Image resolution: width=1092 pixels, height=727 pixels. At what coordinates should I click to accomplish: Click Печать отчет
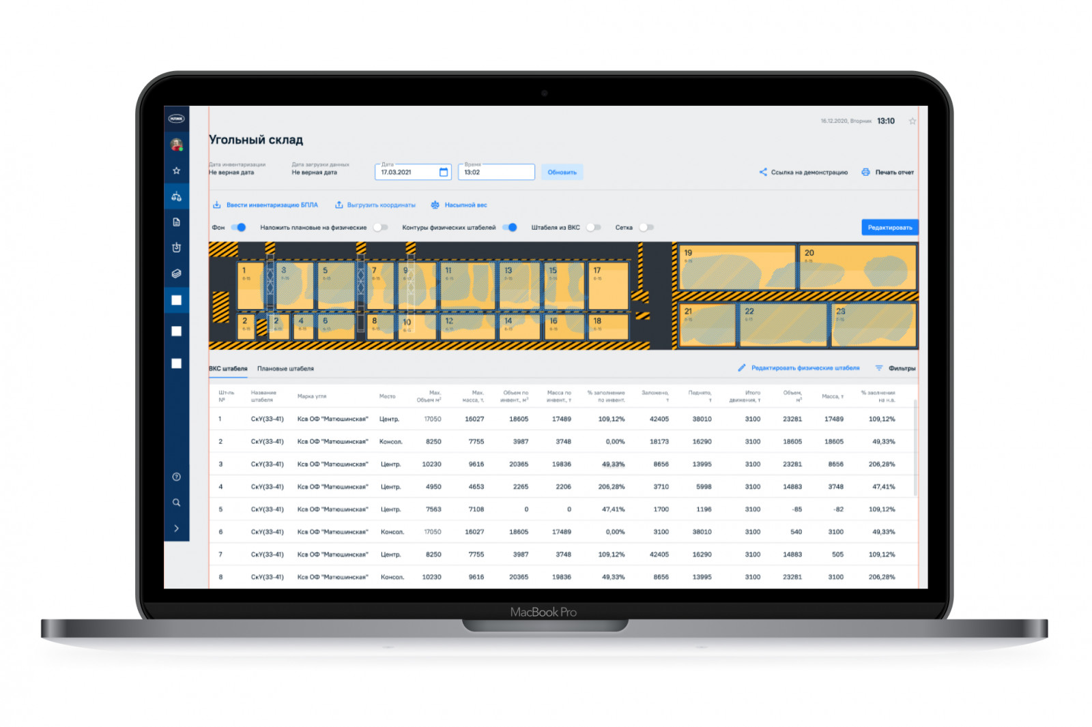pos(887,172)
